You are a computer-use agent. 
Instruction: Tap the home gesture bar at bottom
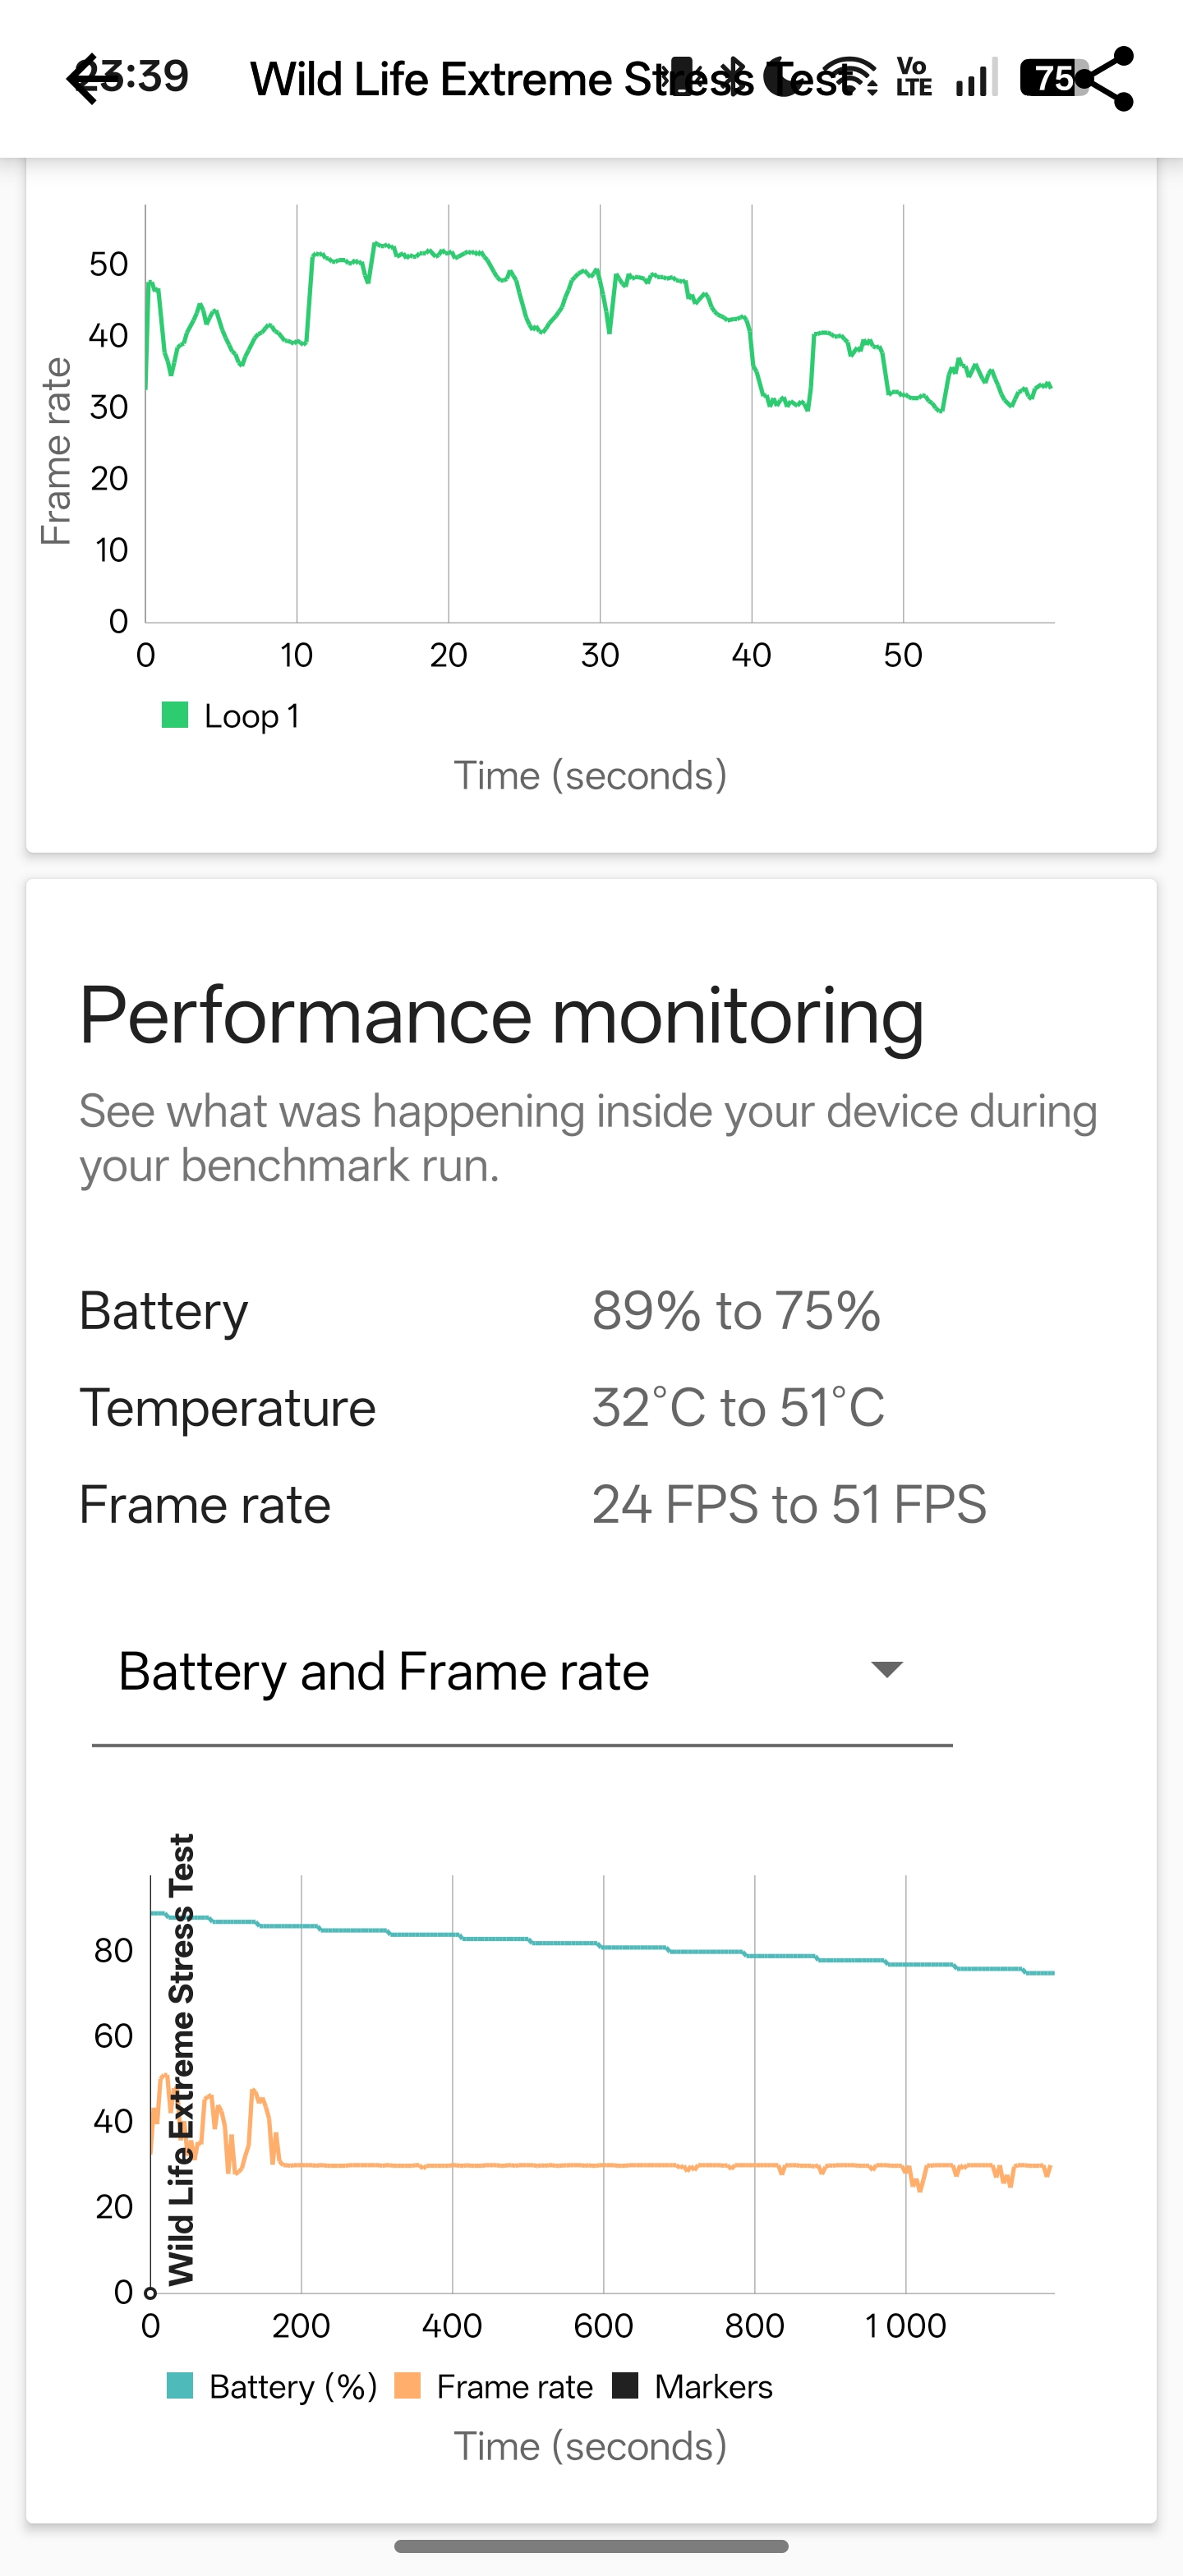click(x=591, y=2546)
